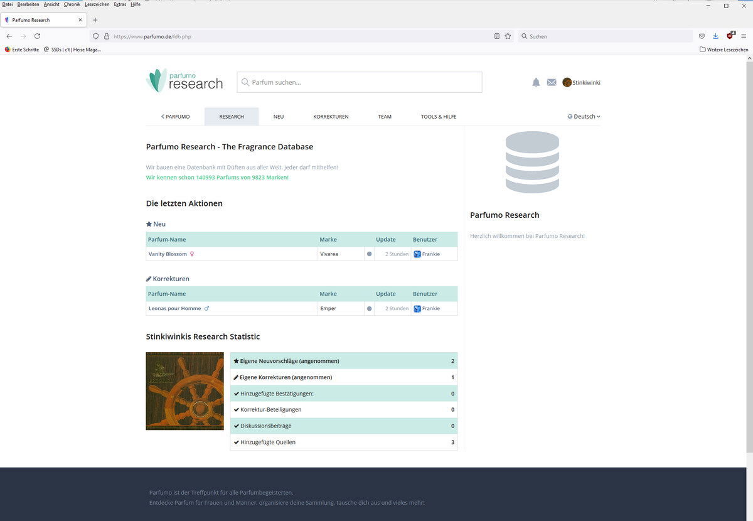Click Frankie username in Neu table
This screenshot has height=521, width=753.
tap(431, 254)
